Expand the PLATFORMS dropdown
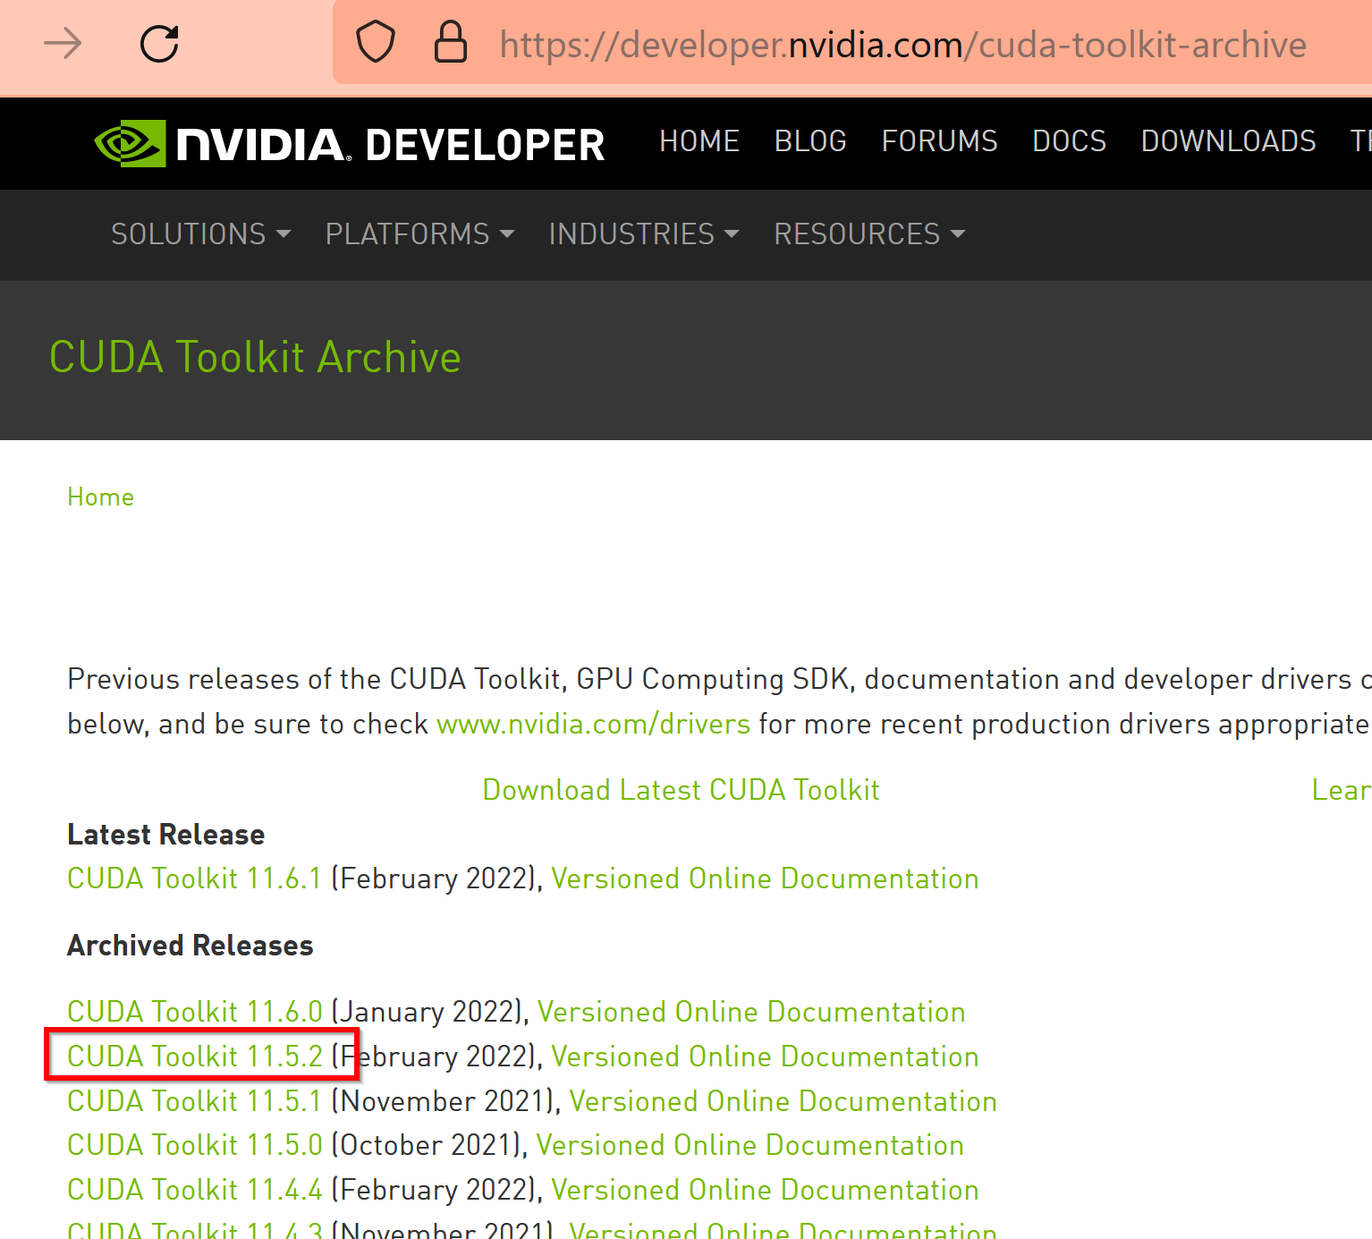 tap(419, 234)
